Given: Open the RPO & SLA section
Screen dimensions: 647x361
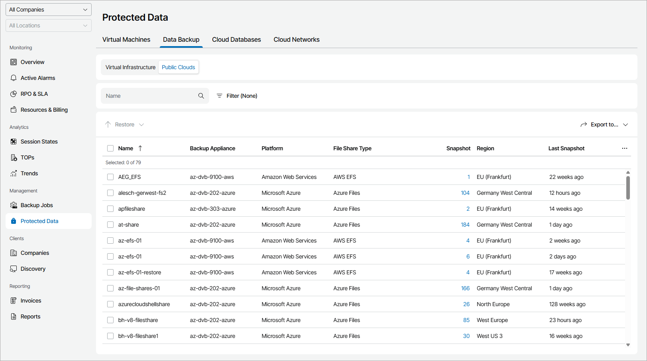Looking at the screenshot, I should [34, 93].
